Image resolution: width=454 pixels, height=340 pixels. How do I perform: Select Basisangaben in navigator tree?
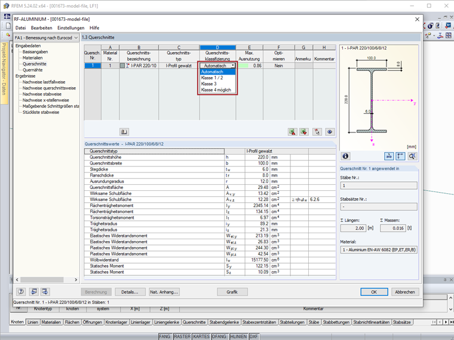coord(35,52)
